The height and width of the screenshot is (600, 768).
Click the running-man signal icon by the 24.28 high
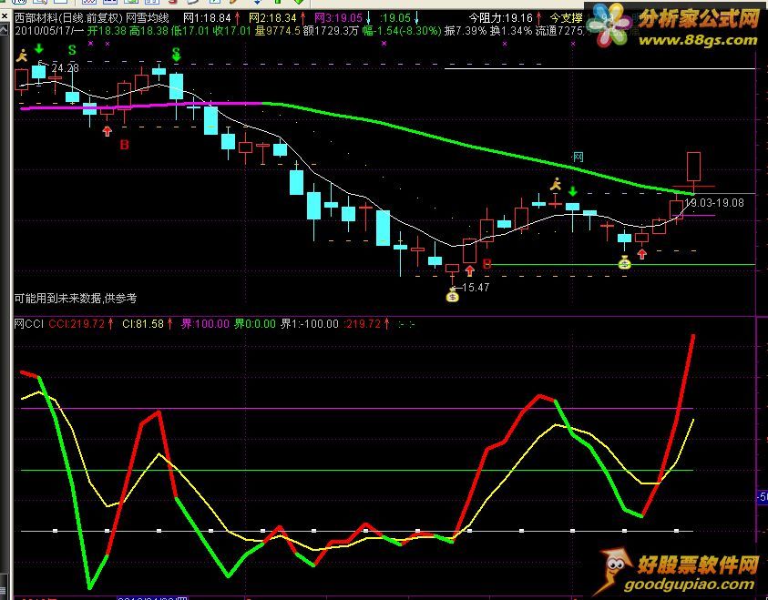[x=22, y=56]
